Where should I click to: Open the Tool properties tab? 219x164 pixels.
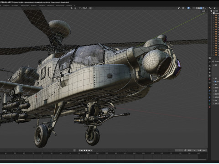tap(209, 62)
